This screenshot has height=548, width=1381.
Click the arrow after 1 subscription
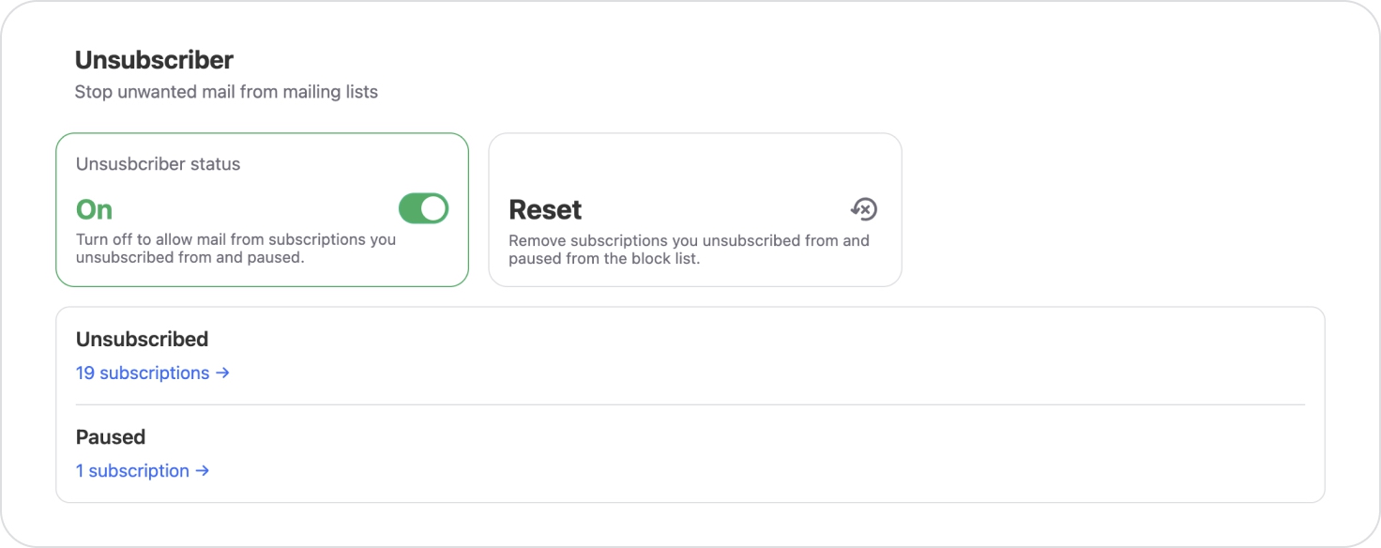click(x=203, y=470)
